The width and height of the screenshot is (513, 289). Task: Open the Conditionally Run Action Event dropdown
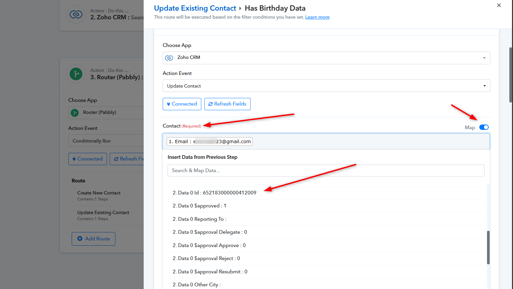pos(106,141)
